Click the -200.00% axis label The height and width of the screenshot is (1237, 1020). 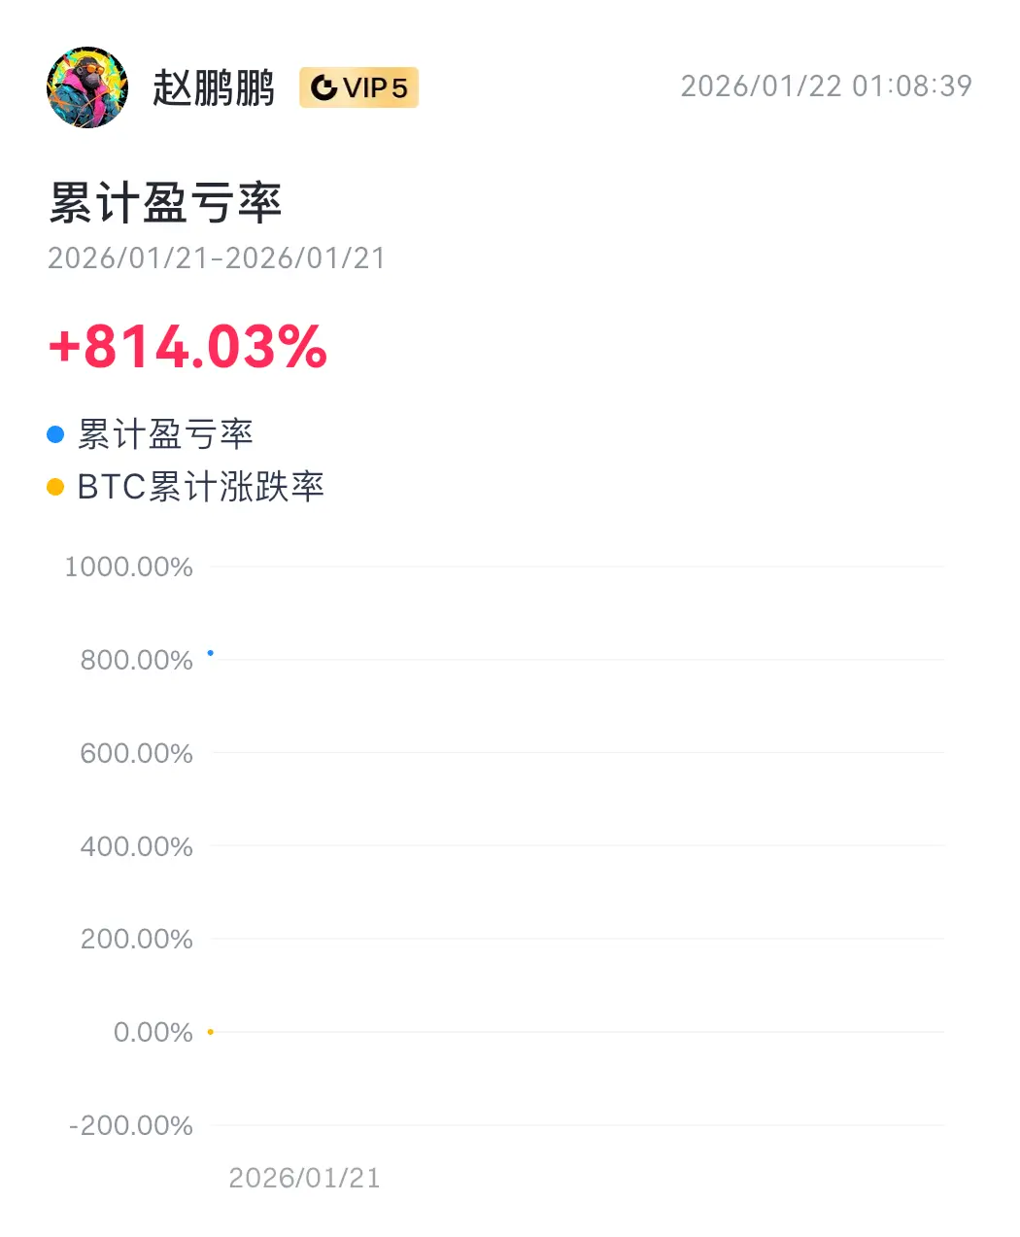tap(131, 1125)
